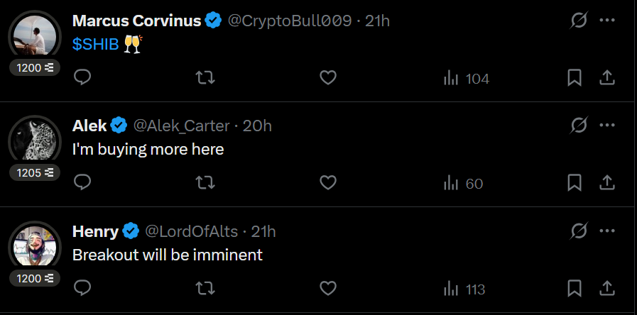Screen dimensions: 637x315
Task: Open the $SHIB cashtag link
Action: (95, 44)
